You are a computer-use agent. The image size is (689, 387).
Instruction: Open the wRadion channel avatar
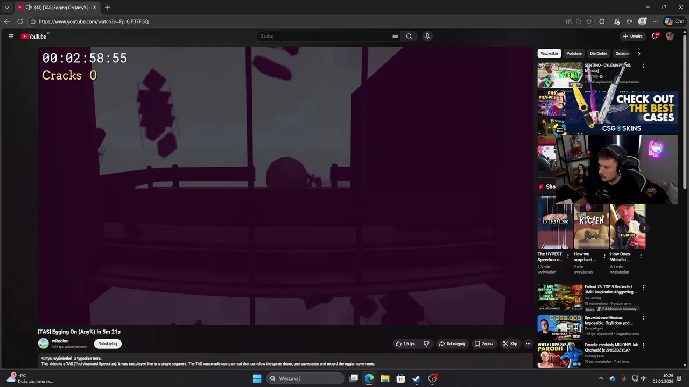(44, 343)
